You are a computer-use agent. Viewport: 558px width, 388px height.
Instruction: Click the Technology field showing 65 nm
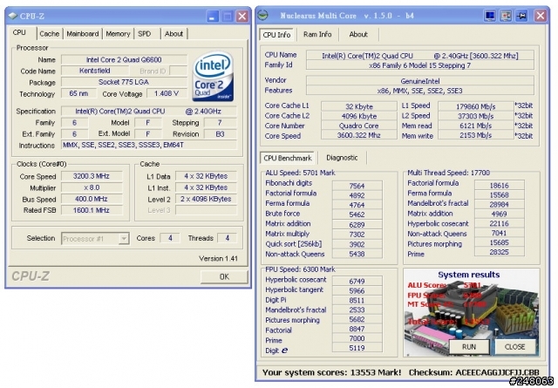point(78,93)
